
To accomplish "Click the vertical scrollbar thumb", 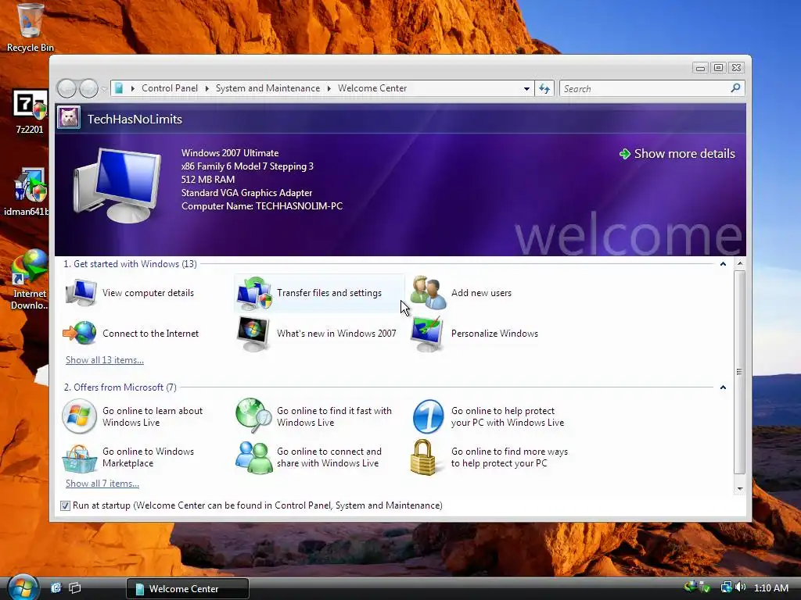I will (740, 372).
